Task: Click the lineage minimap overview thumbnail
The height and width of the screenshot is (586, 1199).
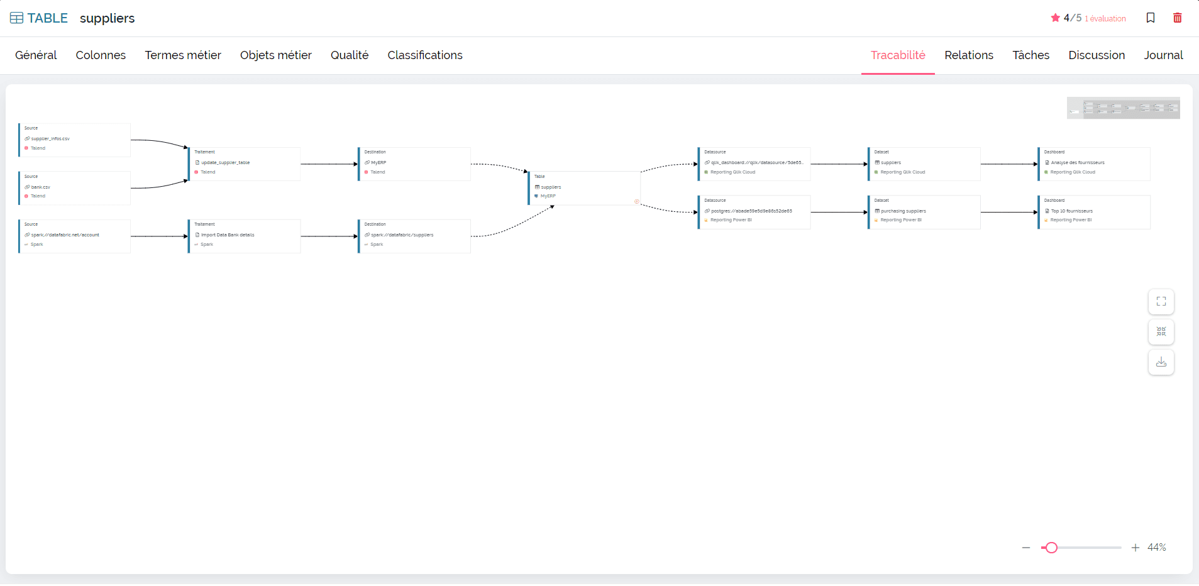Action: click(1124, 108)
